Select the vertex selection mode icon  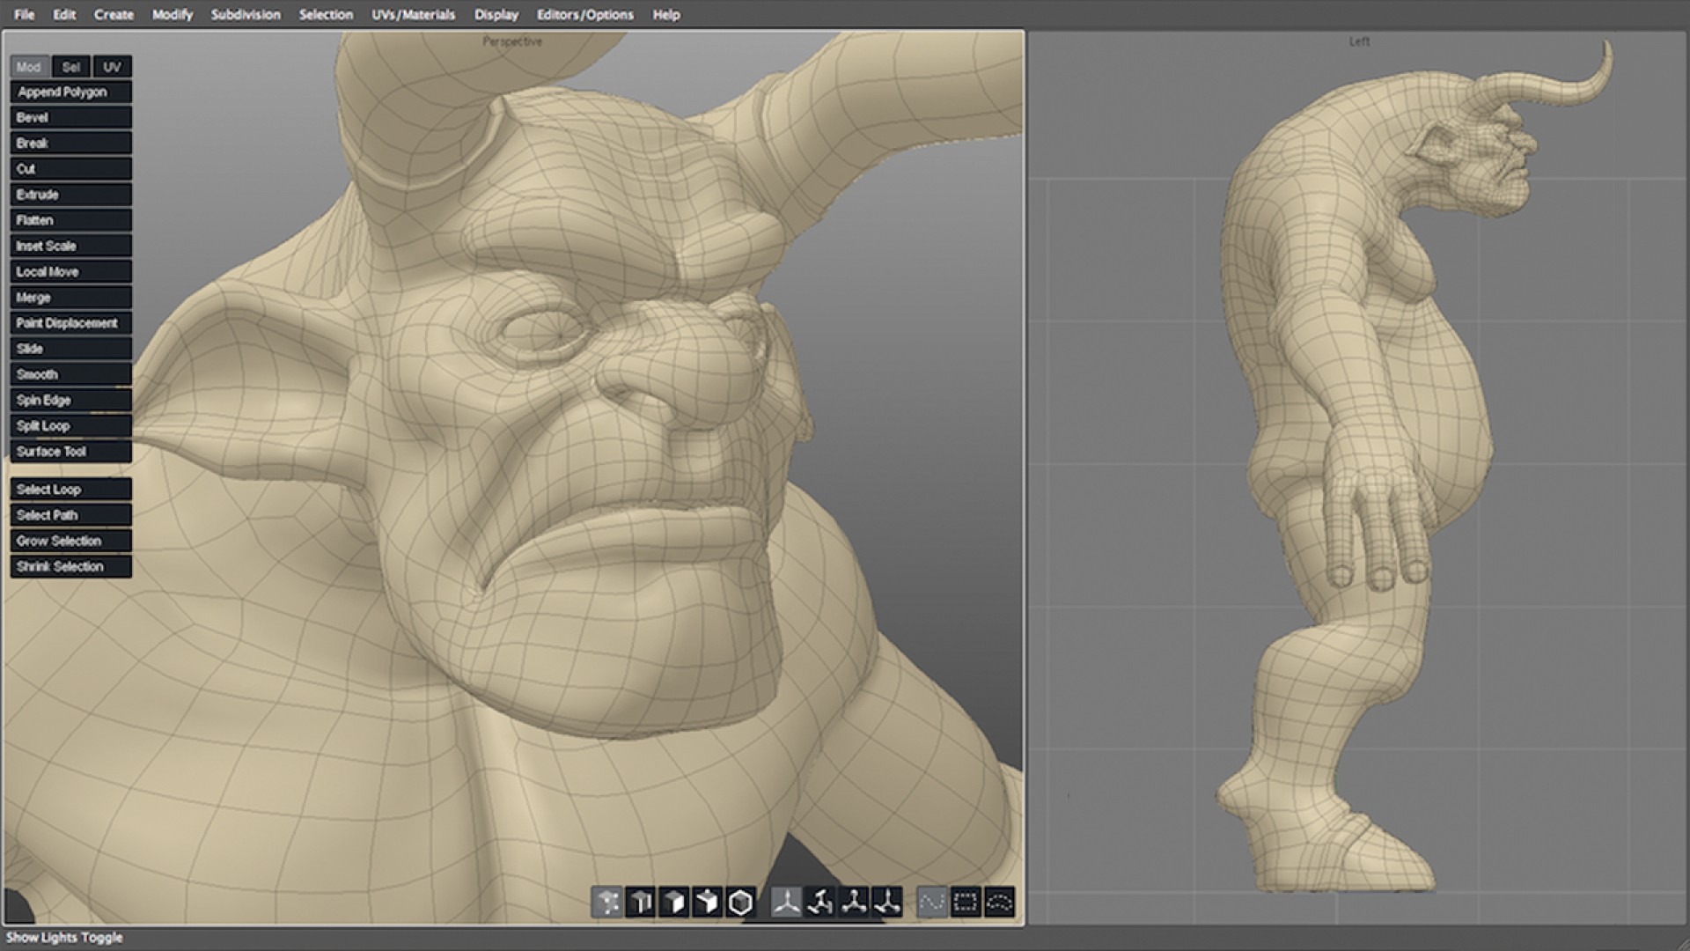(606, 903)
